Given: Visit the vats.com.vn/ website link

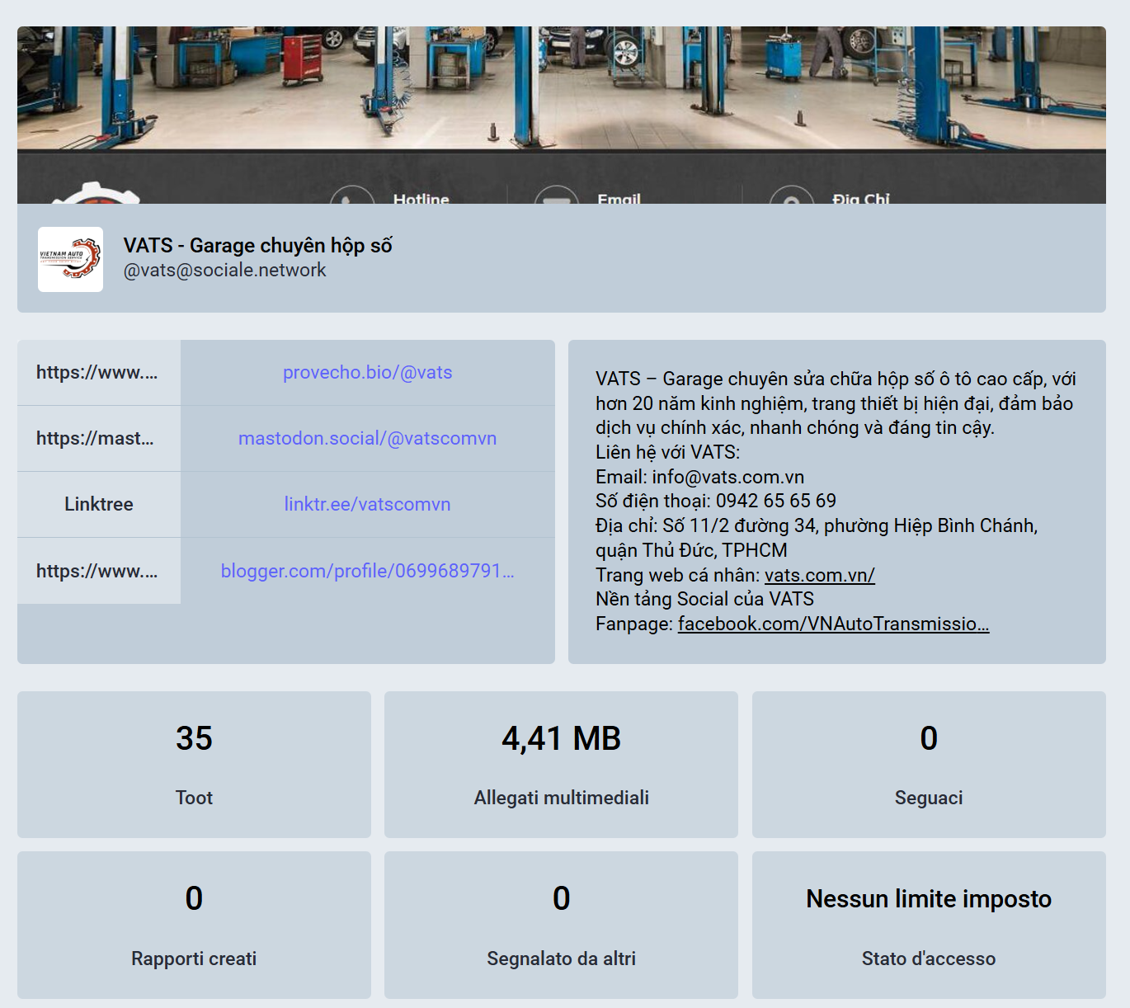Looking at the screenshot, I should pyautogui.click(x=819, y=575).
